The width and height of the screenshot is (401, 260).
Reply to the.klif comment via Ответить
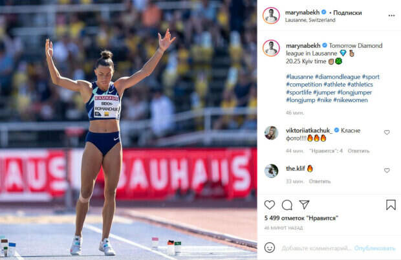(320, 181)
